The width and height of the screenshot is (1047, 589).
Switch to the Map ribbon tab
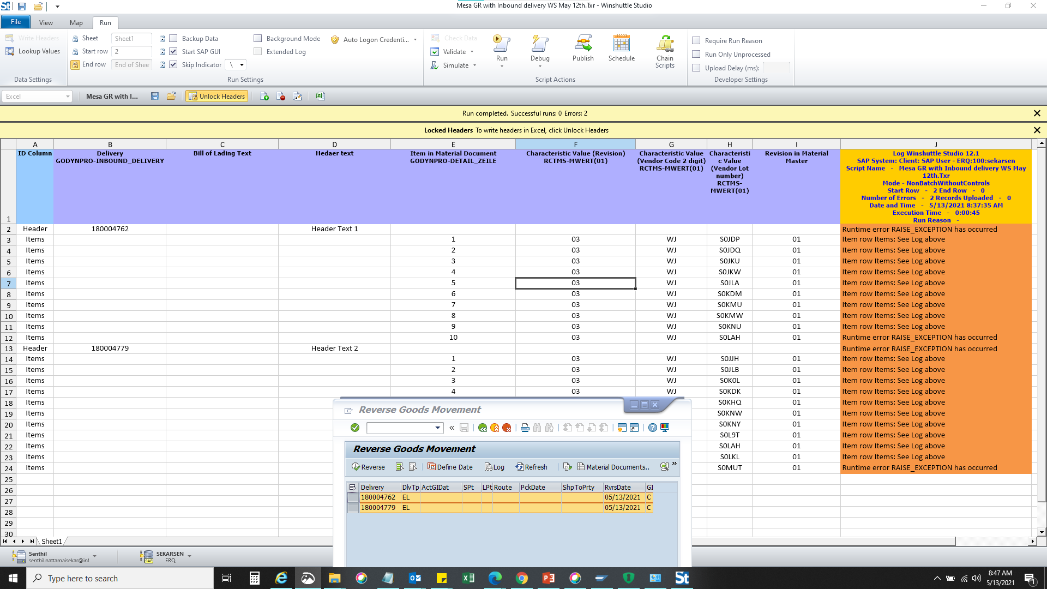tap(76, 23)
